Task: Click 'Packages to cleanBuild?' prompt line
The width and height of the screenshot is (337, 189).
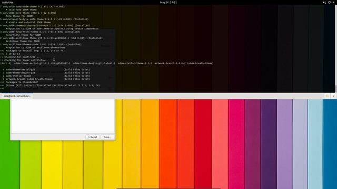Action: [x=19, y=82]
